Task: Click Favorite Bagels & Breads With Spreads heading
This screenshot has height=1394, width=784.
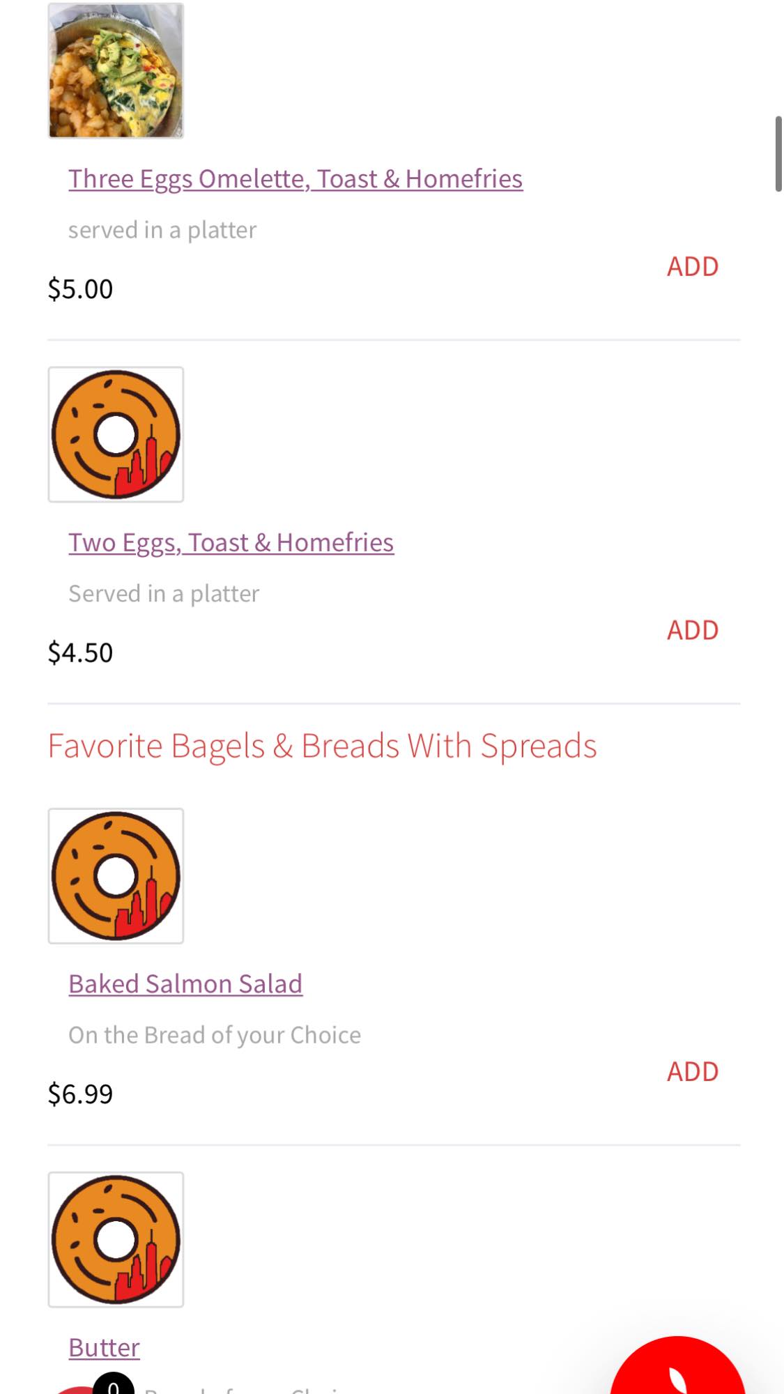Action: tap(322, 746)
